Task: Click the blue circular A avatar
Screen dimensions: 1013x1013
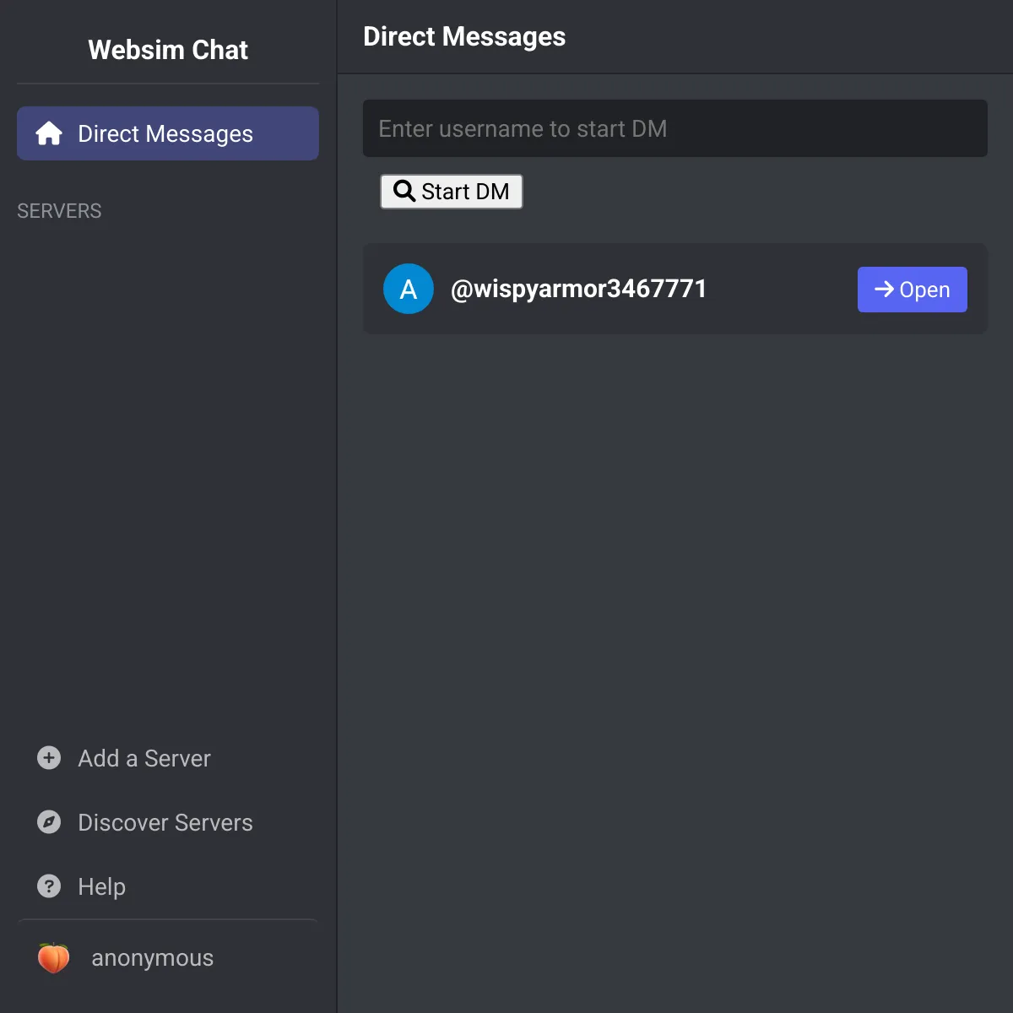Action: coord(409,289)
